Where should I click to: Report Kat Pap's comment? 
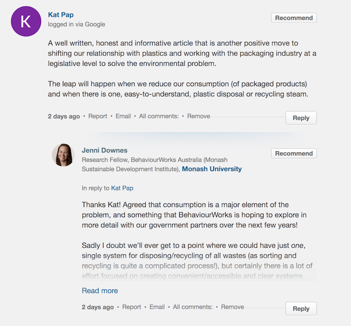pyautogui.click(x=98, y=116)
